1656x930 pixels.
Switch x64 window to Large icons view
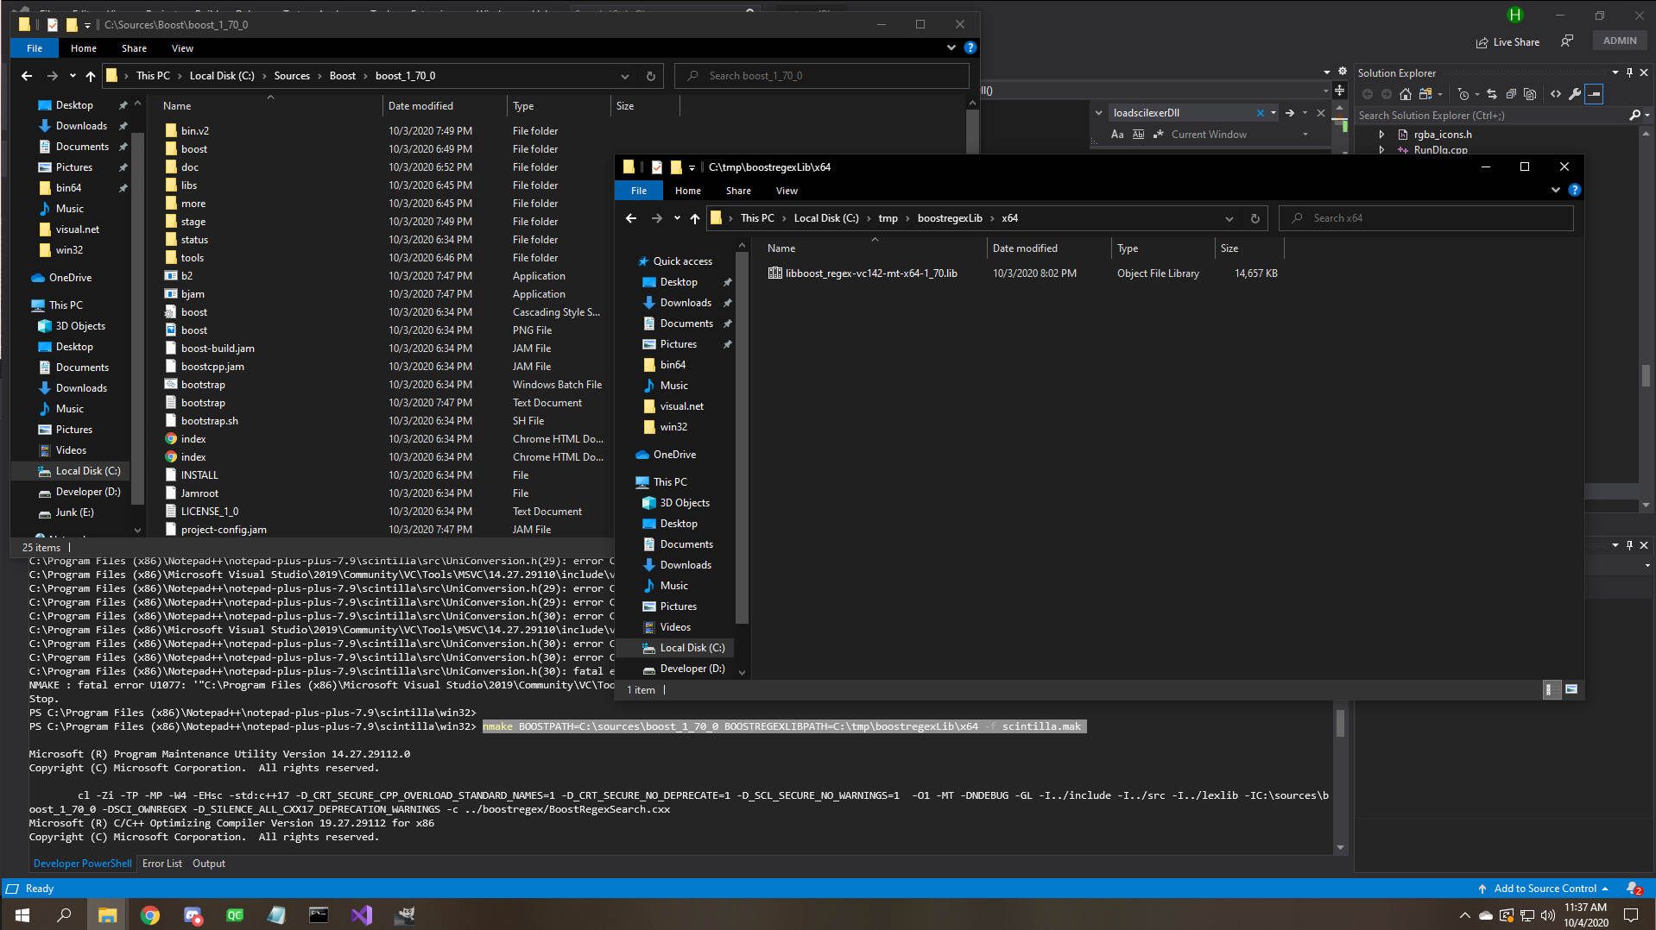(x=1571, y=689)
